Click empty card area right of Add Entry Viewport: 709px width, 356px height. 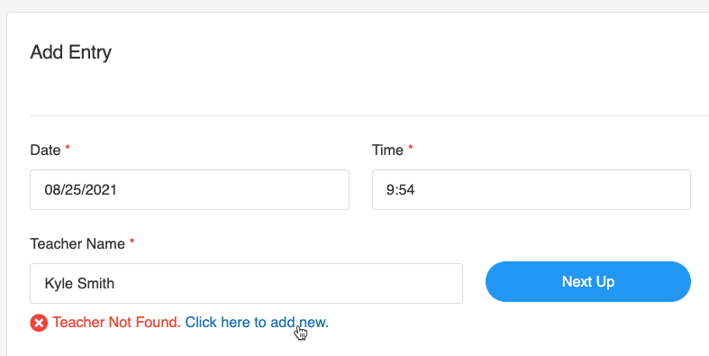click(407, 52)
